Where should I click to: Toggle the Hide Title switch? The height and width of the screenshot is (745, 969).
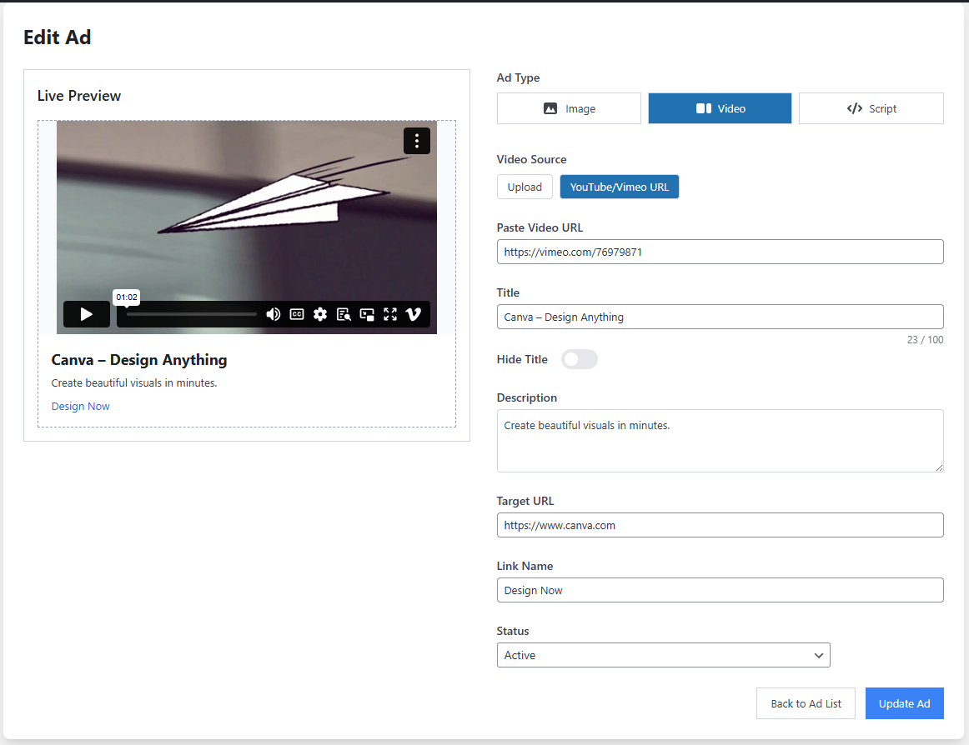click(580, 359)
